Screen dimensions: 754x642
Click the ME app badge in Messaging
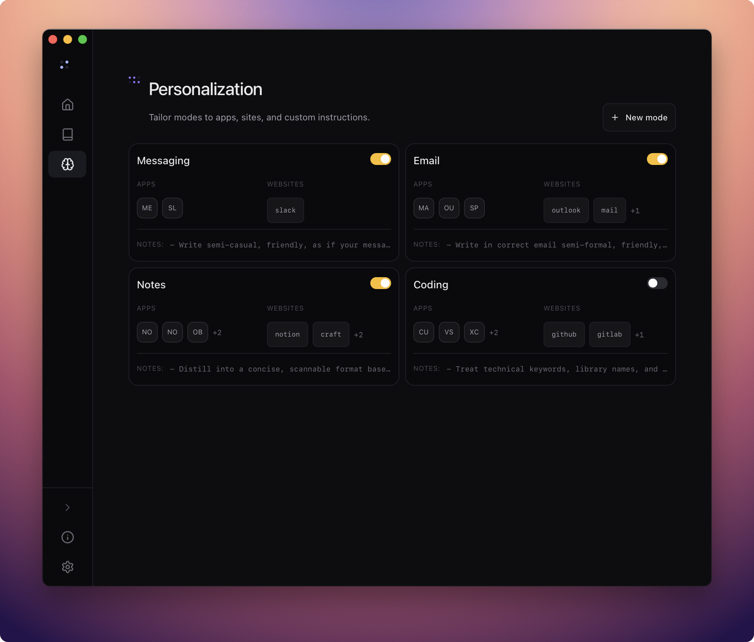(x=147, y=208)
